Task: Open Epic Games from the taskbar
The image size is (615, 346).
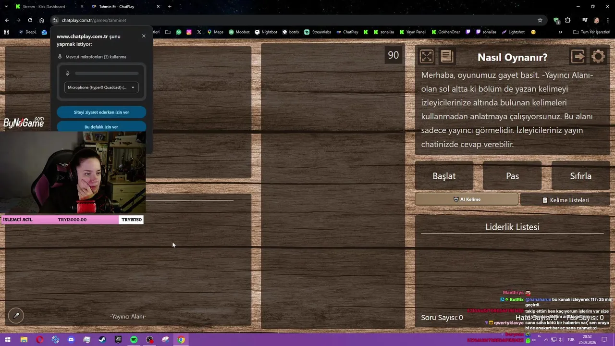Action: [x=118, y=340]
